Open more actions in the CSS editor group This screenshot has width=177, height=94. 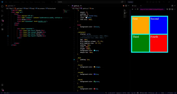point(129,6)
